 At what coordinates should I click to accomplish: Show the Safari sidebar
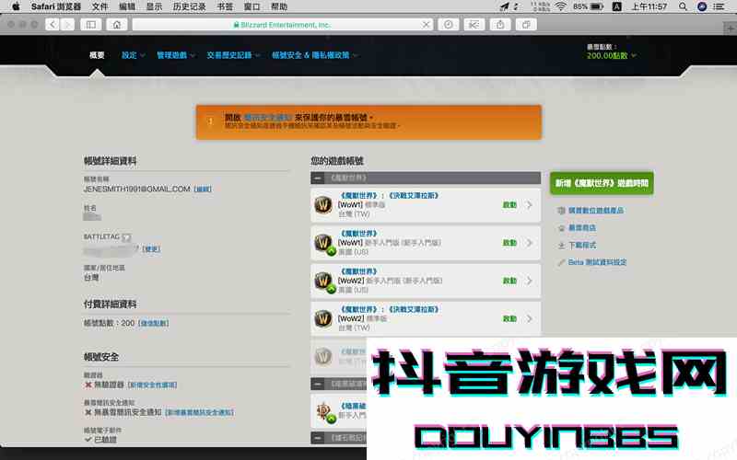92,24
